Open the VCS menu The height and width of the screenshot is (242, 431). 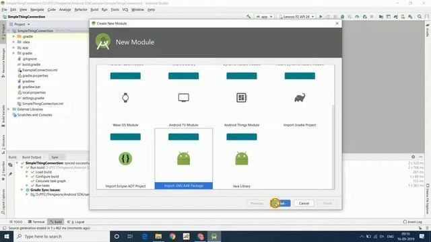pos(125,9)
